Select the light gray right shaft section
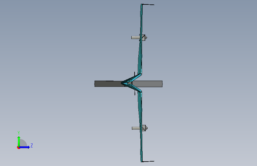Screen dimensions: 257x166 147,84
